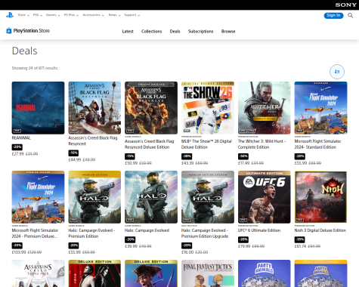Open The Witcher 3 Complete Edition cover
359x287 pixels.
point(265,108)
